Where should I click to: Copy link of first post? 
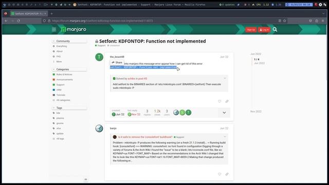tap(227, 101)
